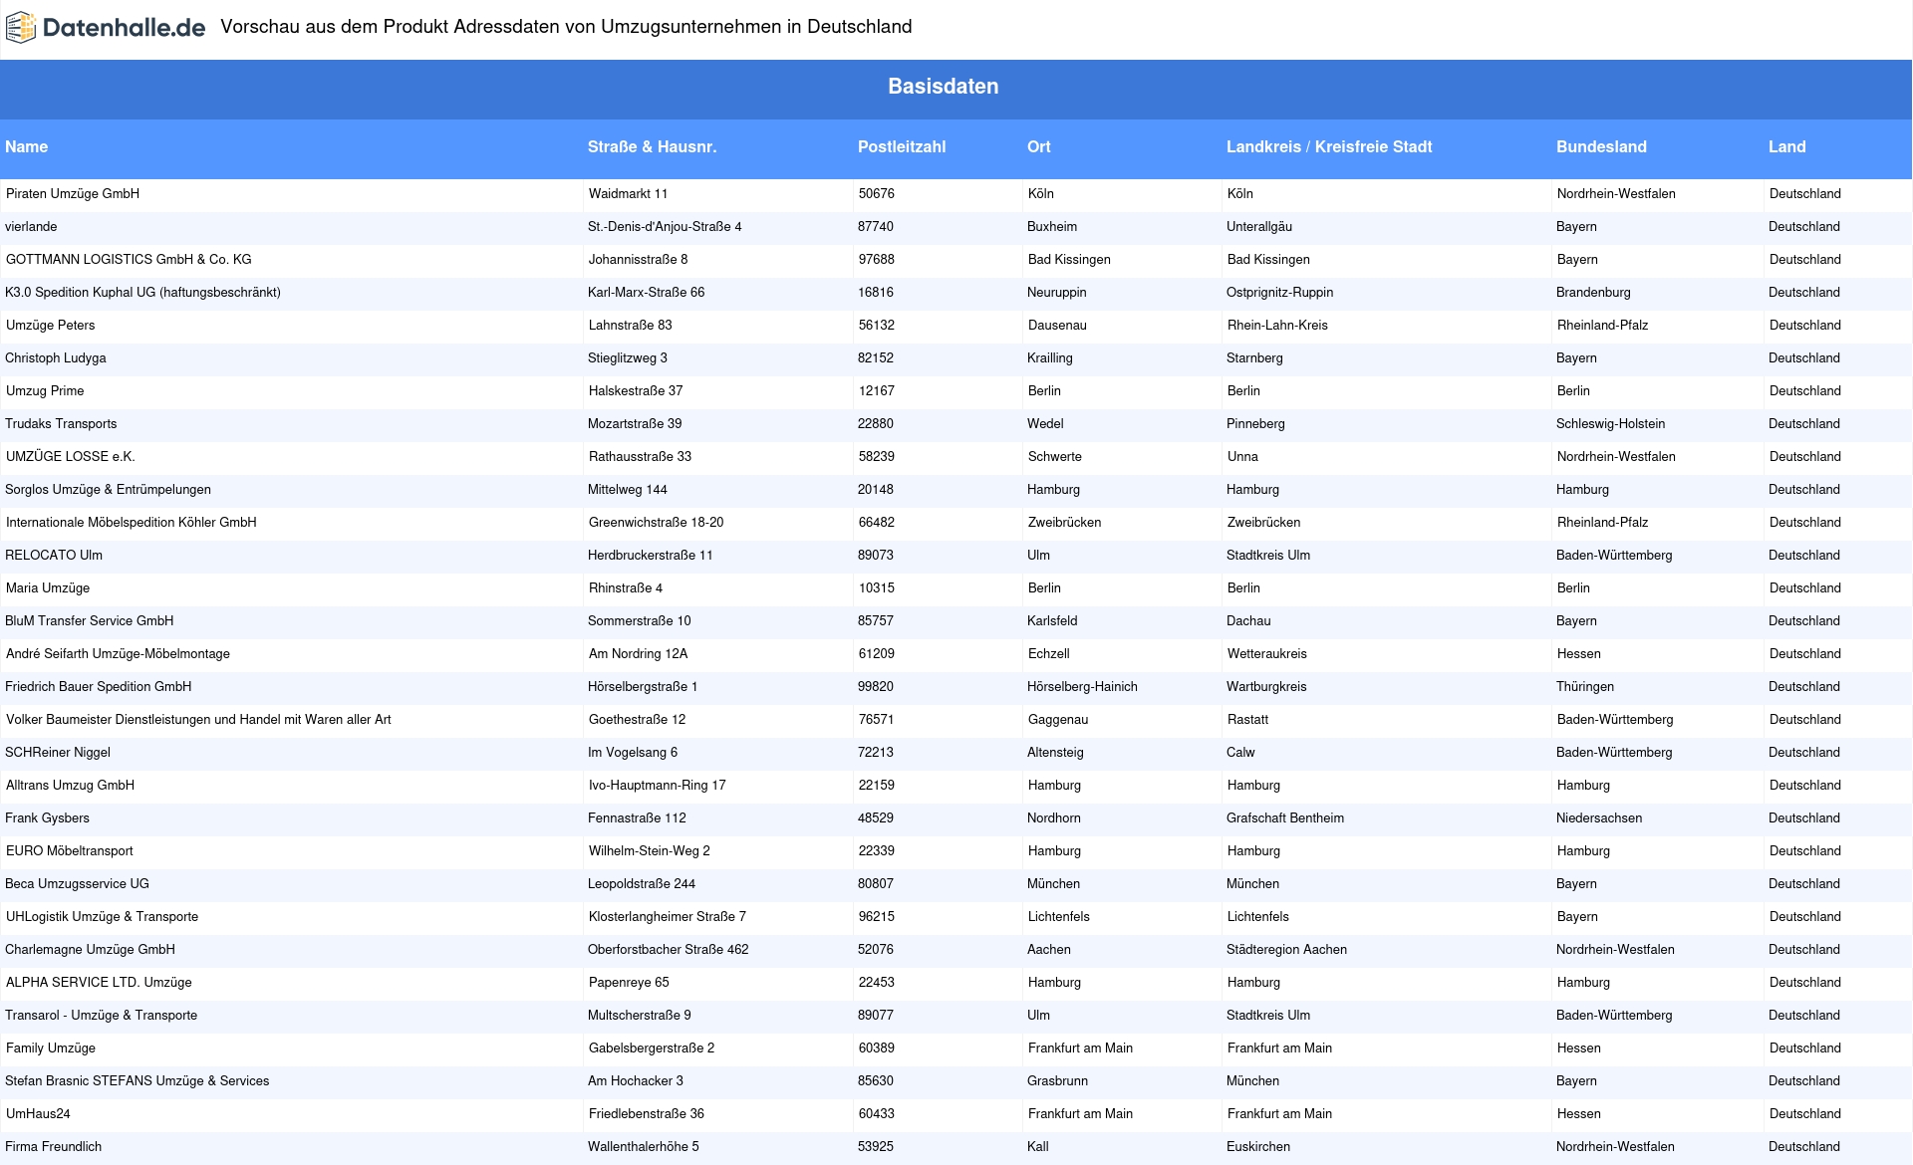
Task: Select the vierlande name cell
Action: coord(31,227)
